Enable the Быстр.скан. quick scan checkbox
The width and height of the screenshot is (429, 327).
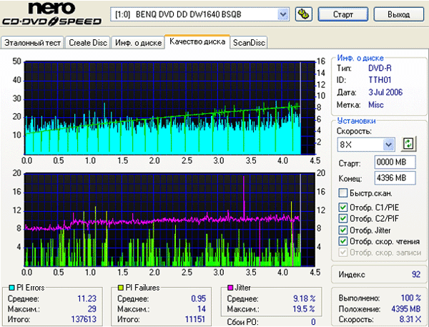coord(343,193)
